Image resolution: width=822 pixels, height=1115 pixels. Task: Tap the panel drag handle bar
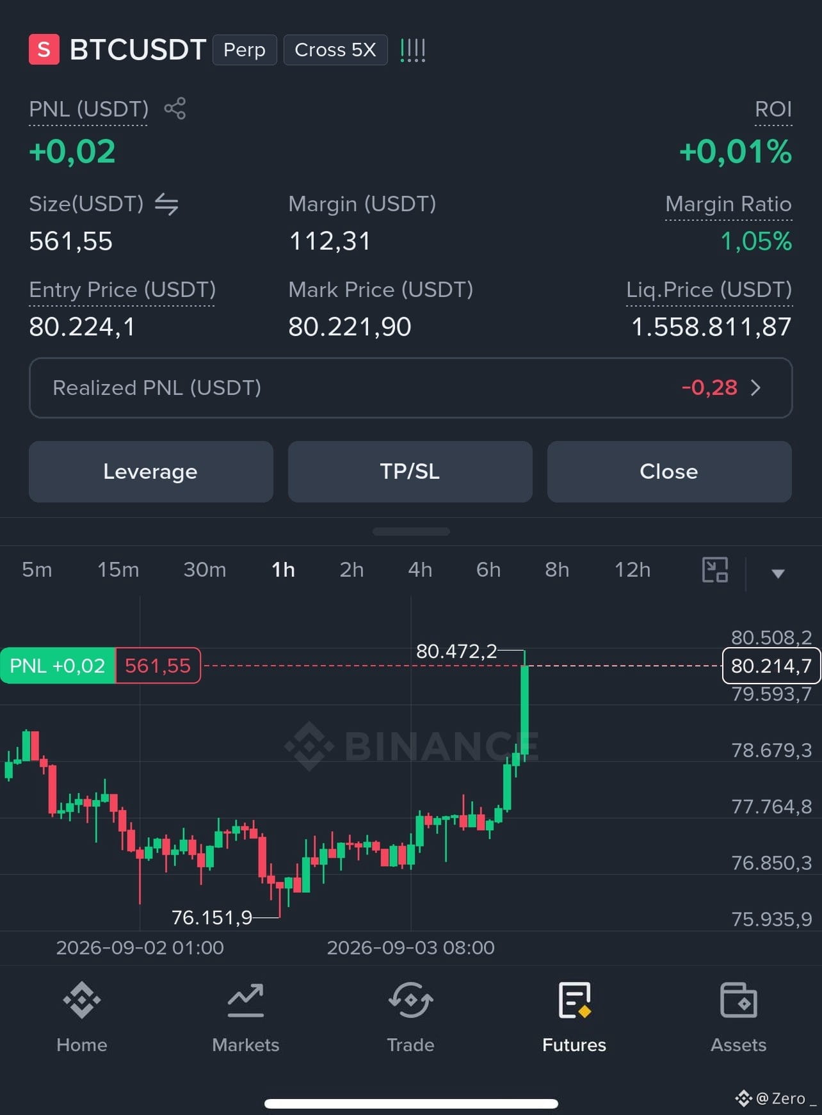(411, 531)
